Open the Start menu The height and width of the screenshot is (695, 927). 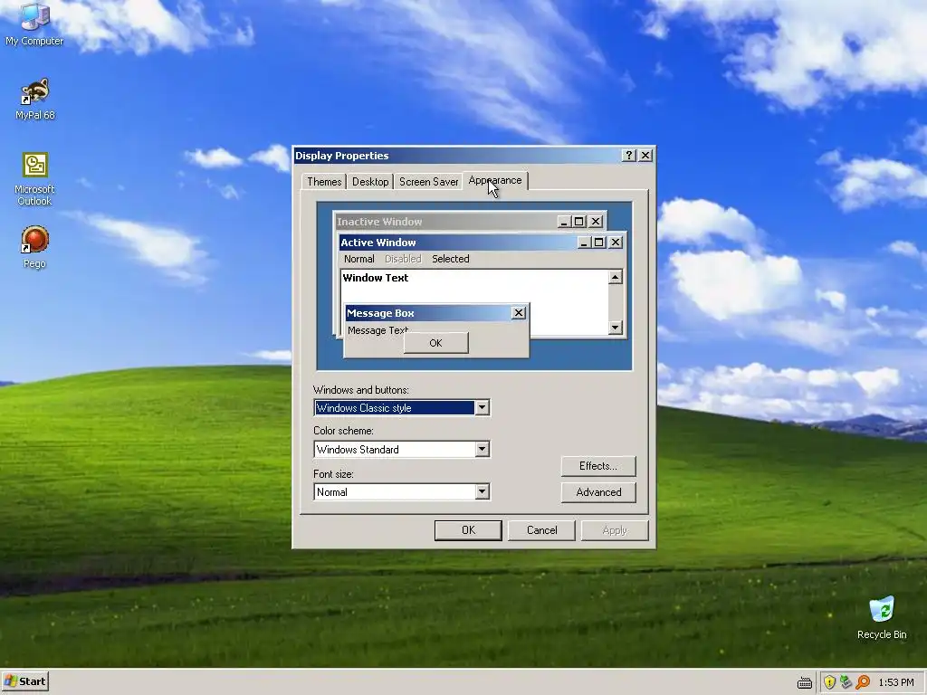[24, 681]
